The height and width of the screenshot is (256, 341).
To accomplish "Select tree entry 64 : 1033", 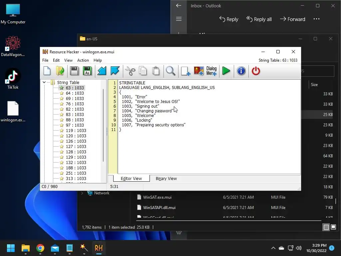I will pos(75,93).
